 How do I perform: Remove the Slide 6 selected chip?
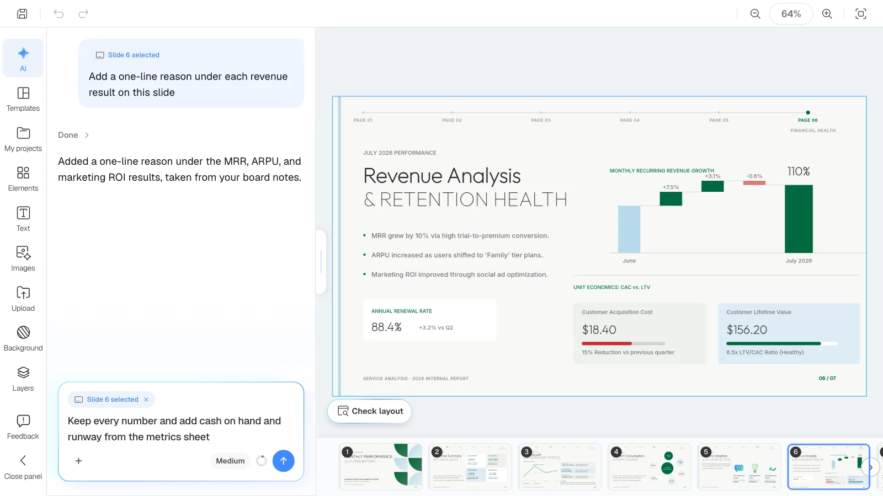pyautogui.click(x=146, y=400)
